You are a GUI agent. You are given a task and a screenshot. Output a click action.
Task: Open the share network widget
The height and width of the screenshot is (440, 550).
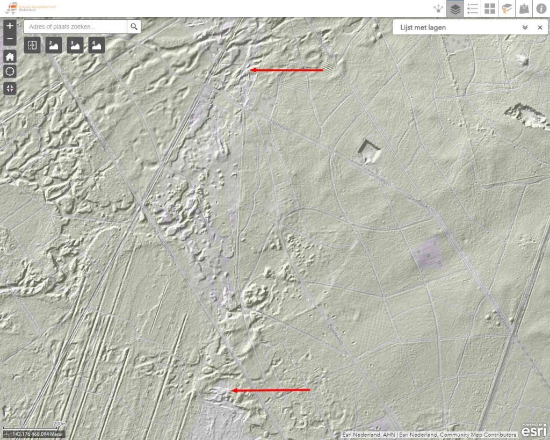pyautogui.click(x=438, y=9)
